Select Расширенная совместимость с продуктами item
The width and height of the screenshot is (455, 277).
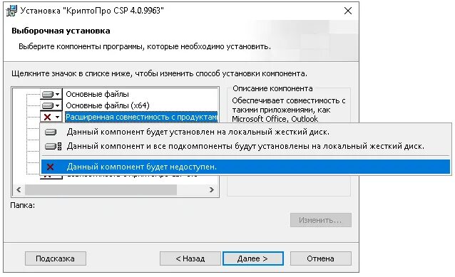[x=141, y=117]
